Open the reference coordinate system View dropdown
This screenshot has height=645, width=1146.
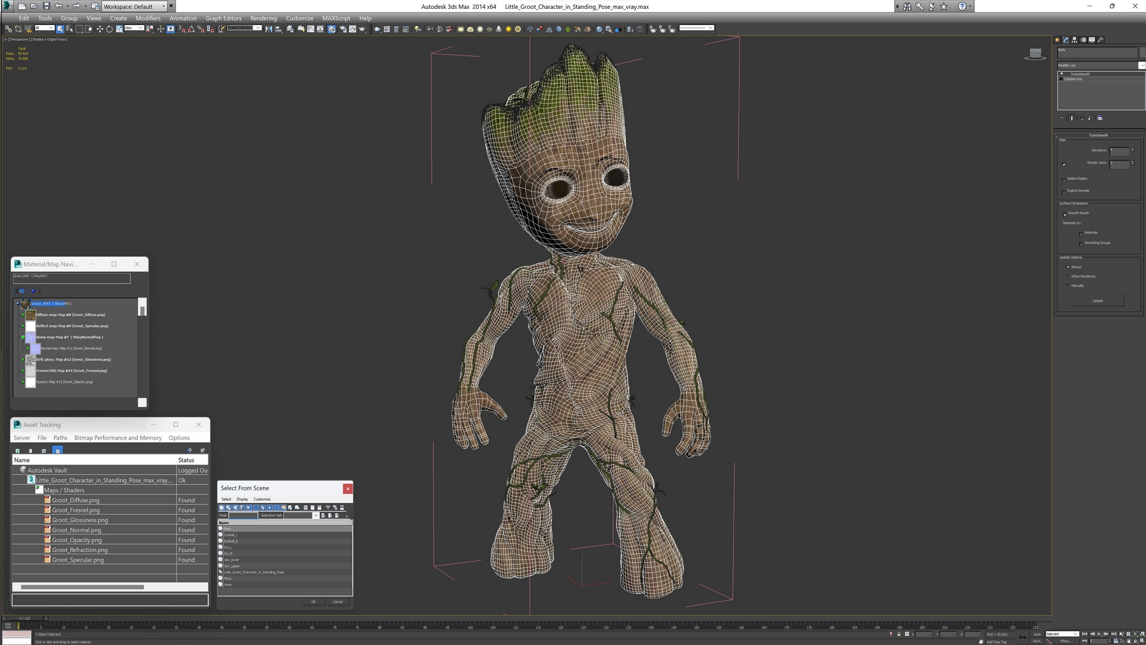(x=134, y=28)
